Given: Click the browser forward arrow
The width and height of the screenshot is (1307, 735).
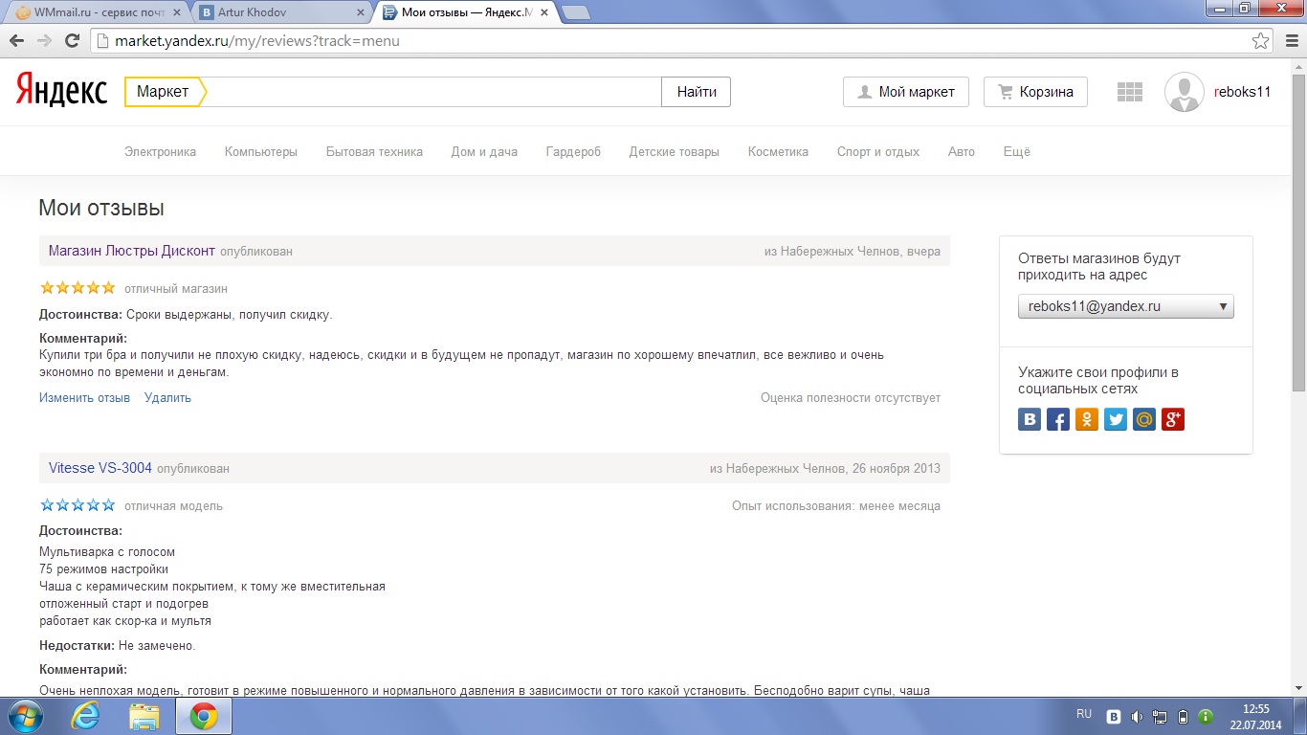Looking at the screenshot, I should 44,41.
